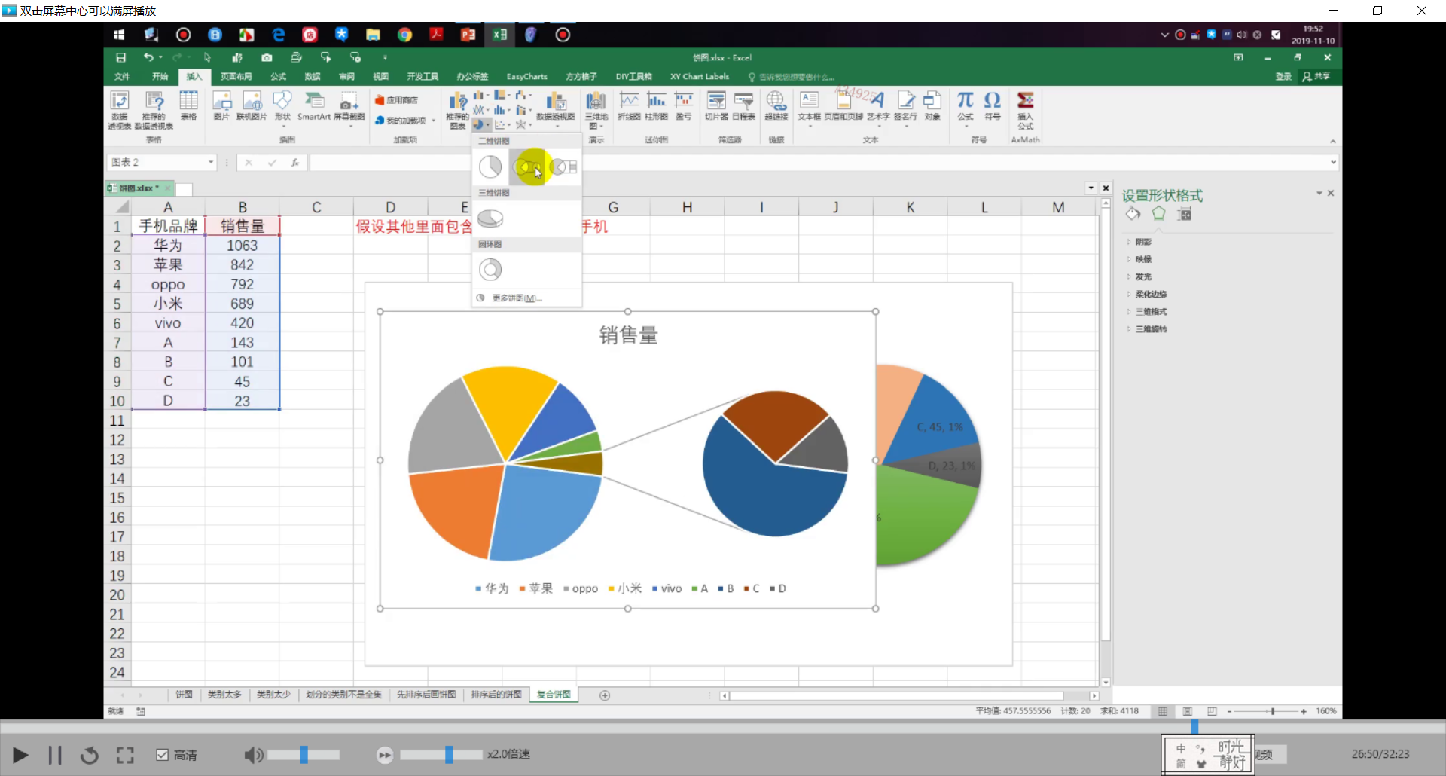
Task: Switch to the 页面布局 ribbon tab
Action: 236,76
